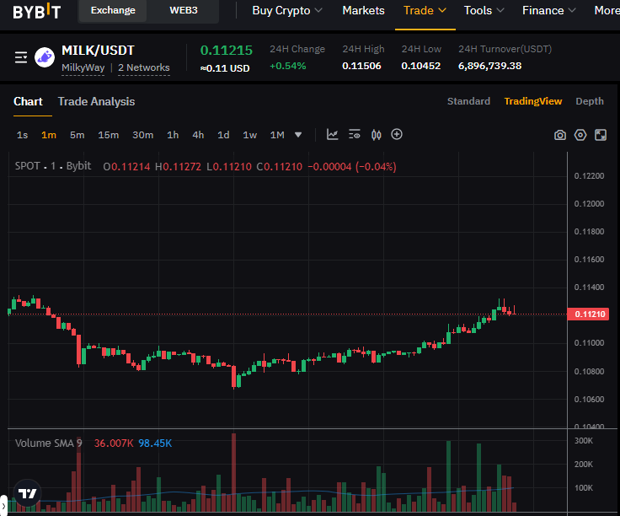The height and width of the screenshot is (516, 620).
Task: Click price axis label 0.10800
Action: (589, 372)
